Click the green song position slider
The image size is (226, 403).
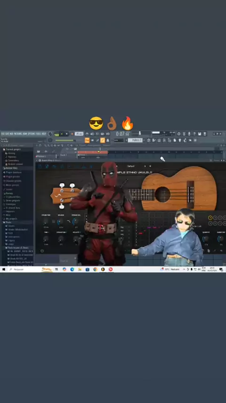click(65, 140)
